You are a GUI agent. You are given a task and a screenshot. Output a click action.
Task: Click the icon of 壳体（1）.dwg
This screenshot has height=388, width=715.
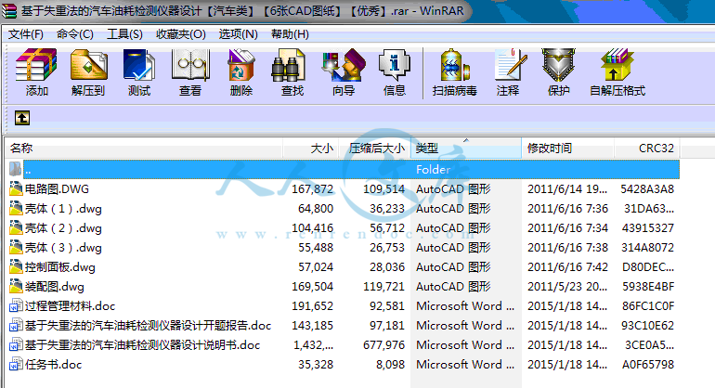[16, 208]
